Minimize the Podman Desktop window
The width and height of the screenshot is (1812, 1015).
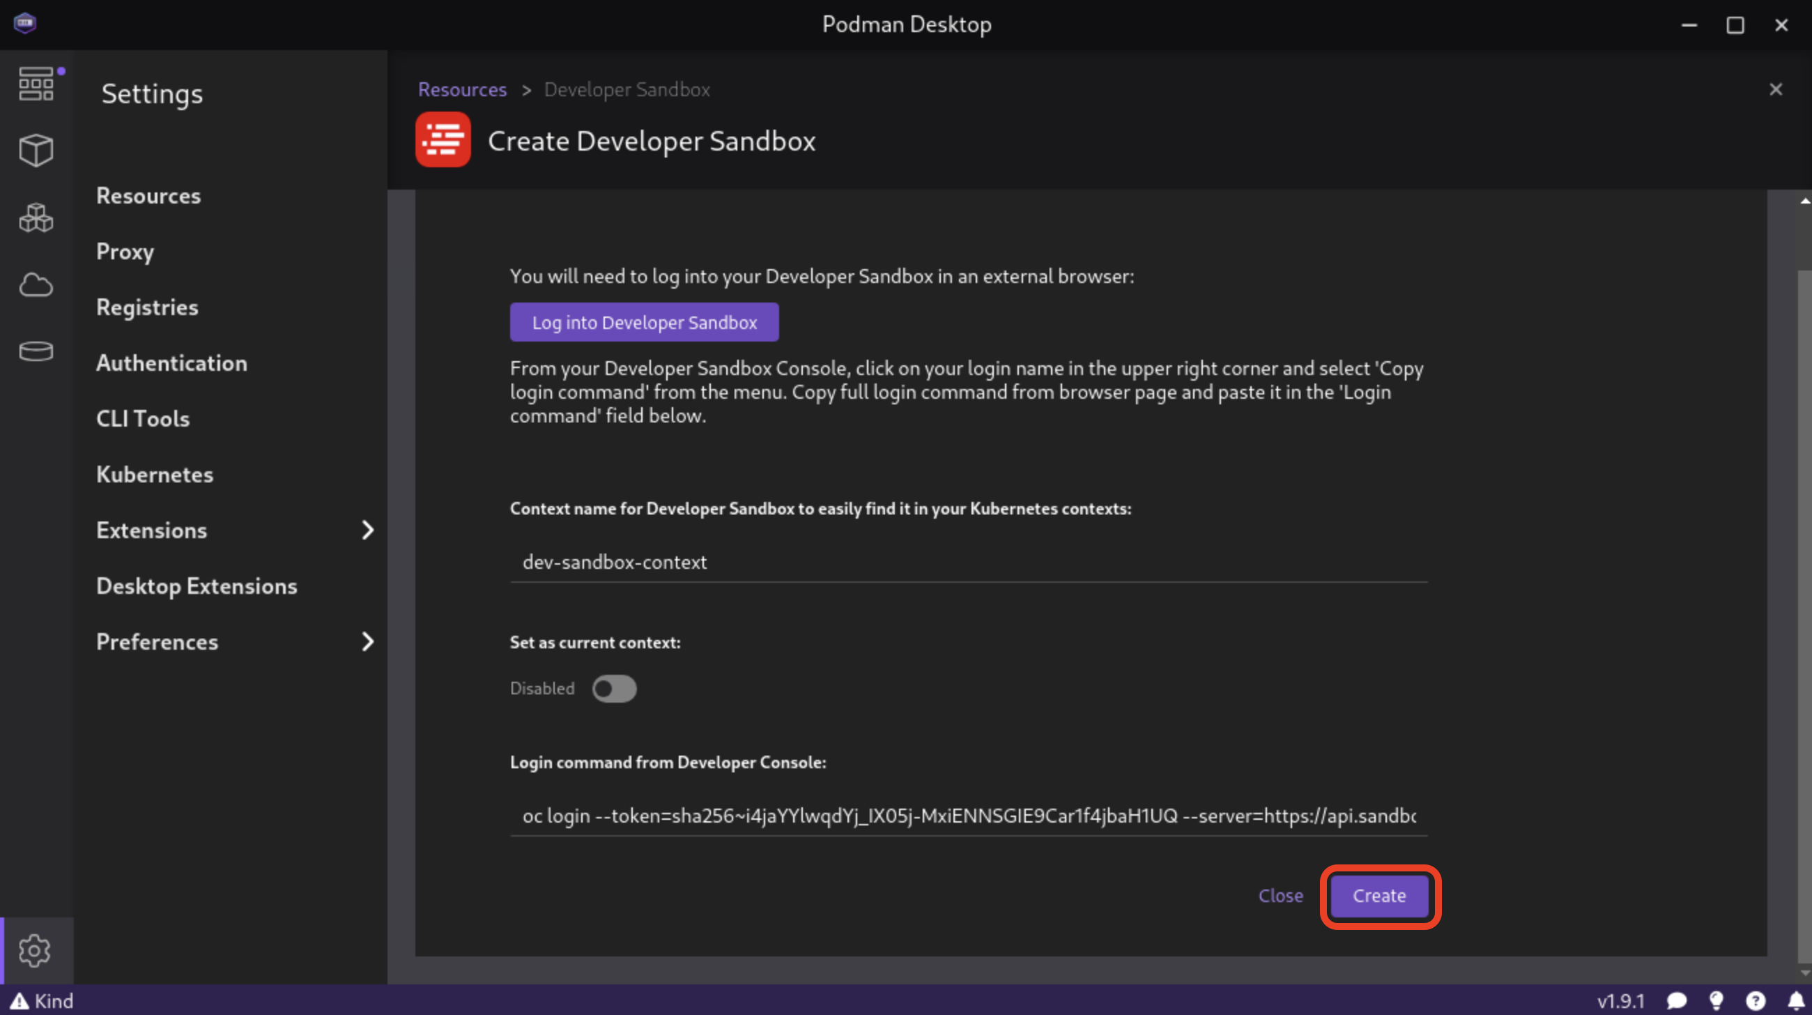click(1689, 24)
